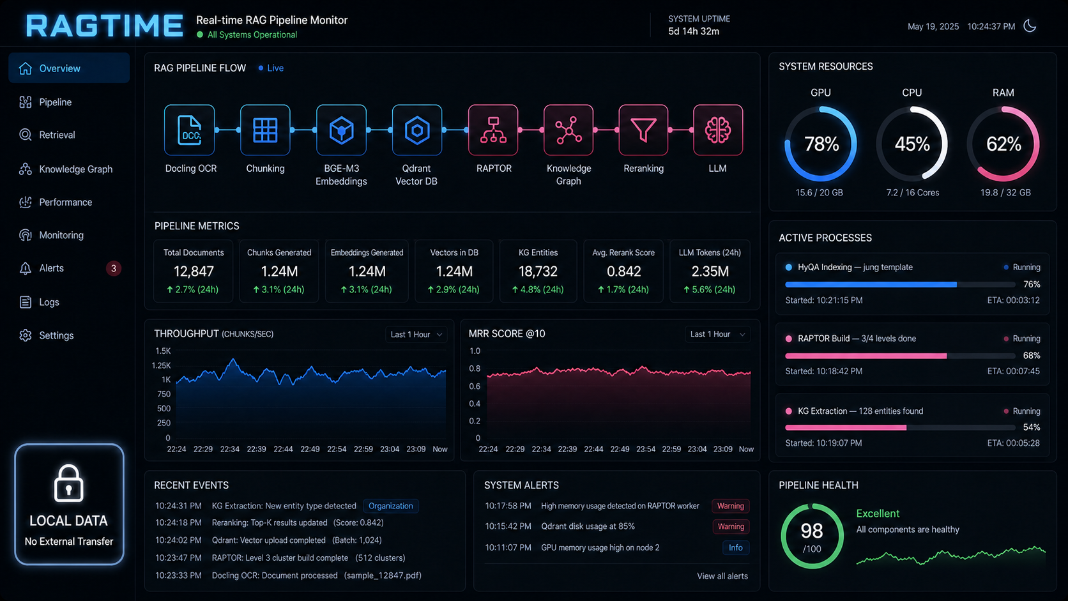Viewport: 1068px width, 601px height.
Task: Click the HyQA Indexing progress bar
Action: pos(900,284)
